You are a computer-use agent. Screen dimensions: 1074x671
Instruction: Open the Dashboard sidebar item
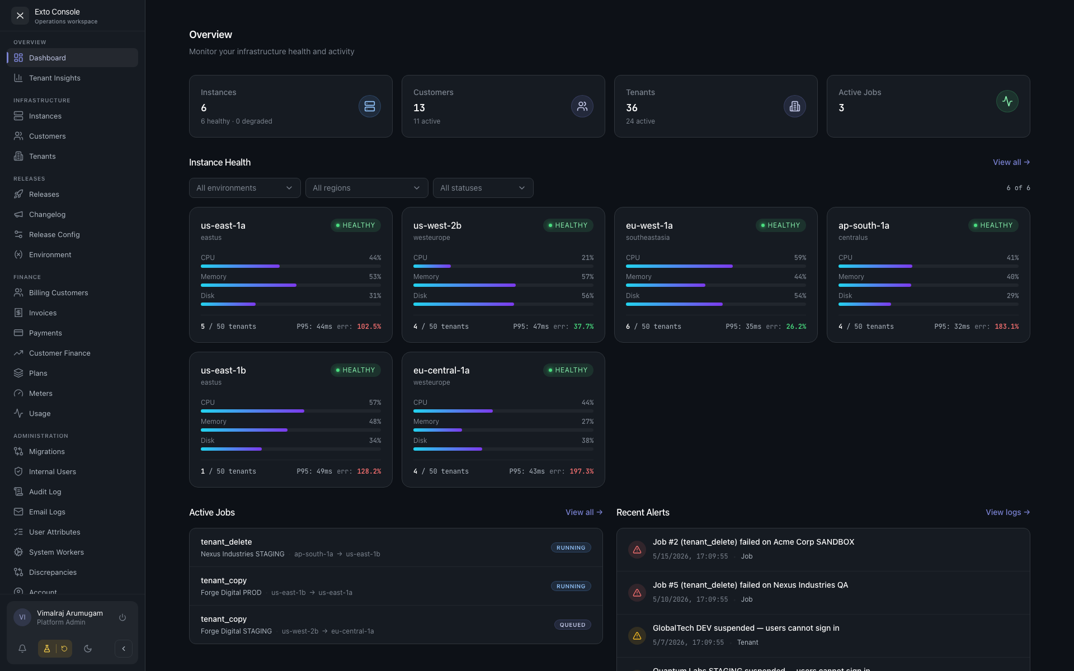pyautogui.click(x=72, y=58)
